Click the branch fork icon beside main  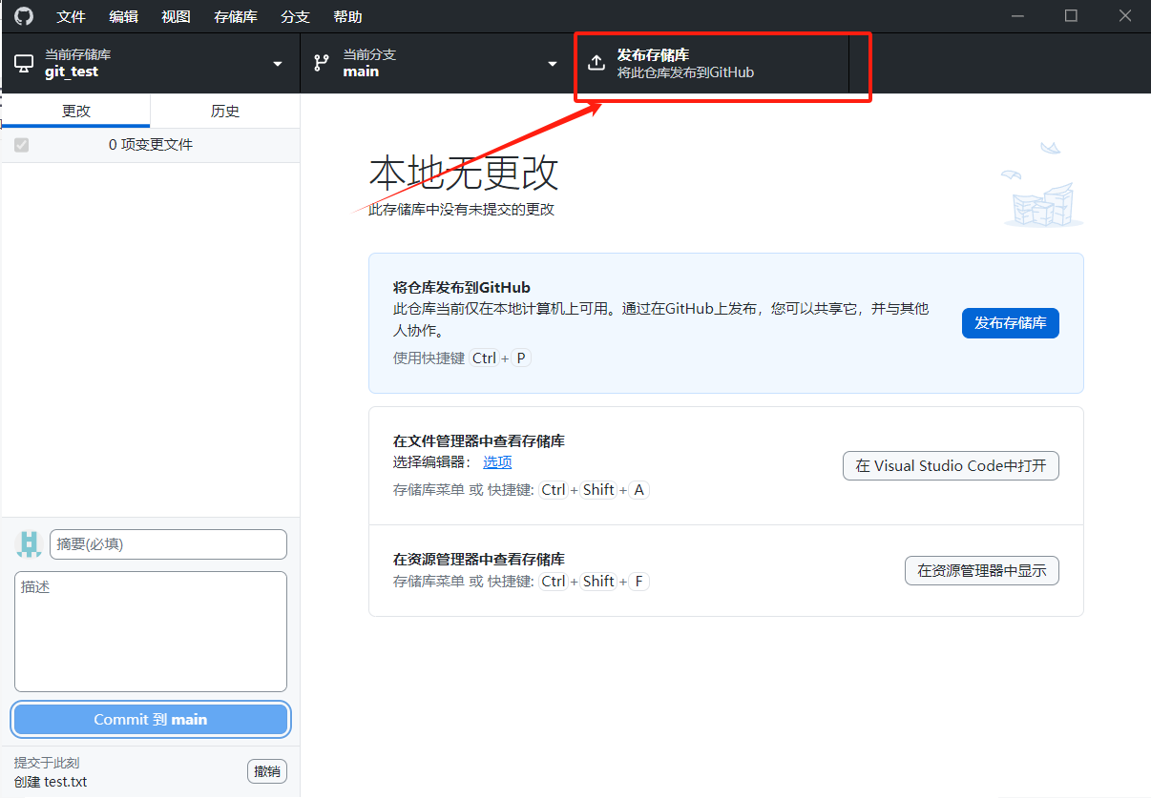pyautogui.click(x=320, y=63)
